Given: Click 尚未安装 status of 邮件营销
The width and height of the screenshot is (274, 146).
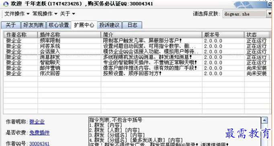Looking at the screenshot, I should [x=257, y=68].
